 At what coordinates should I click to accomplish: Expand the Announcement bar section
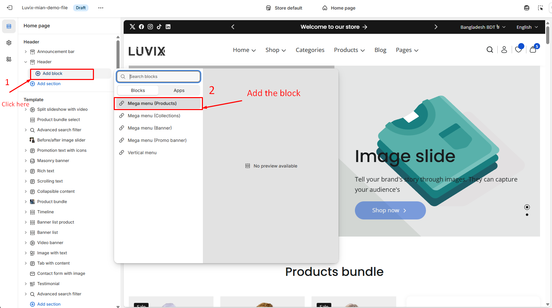click(x=26, y=52)
